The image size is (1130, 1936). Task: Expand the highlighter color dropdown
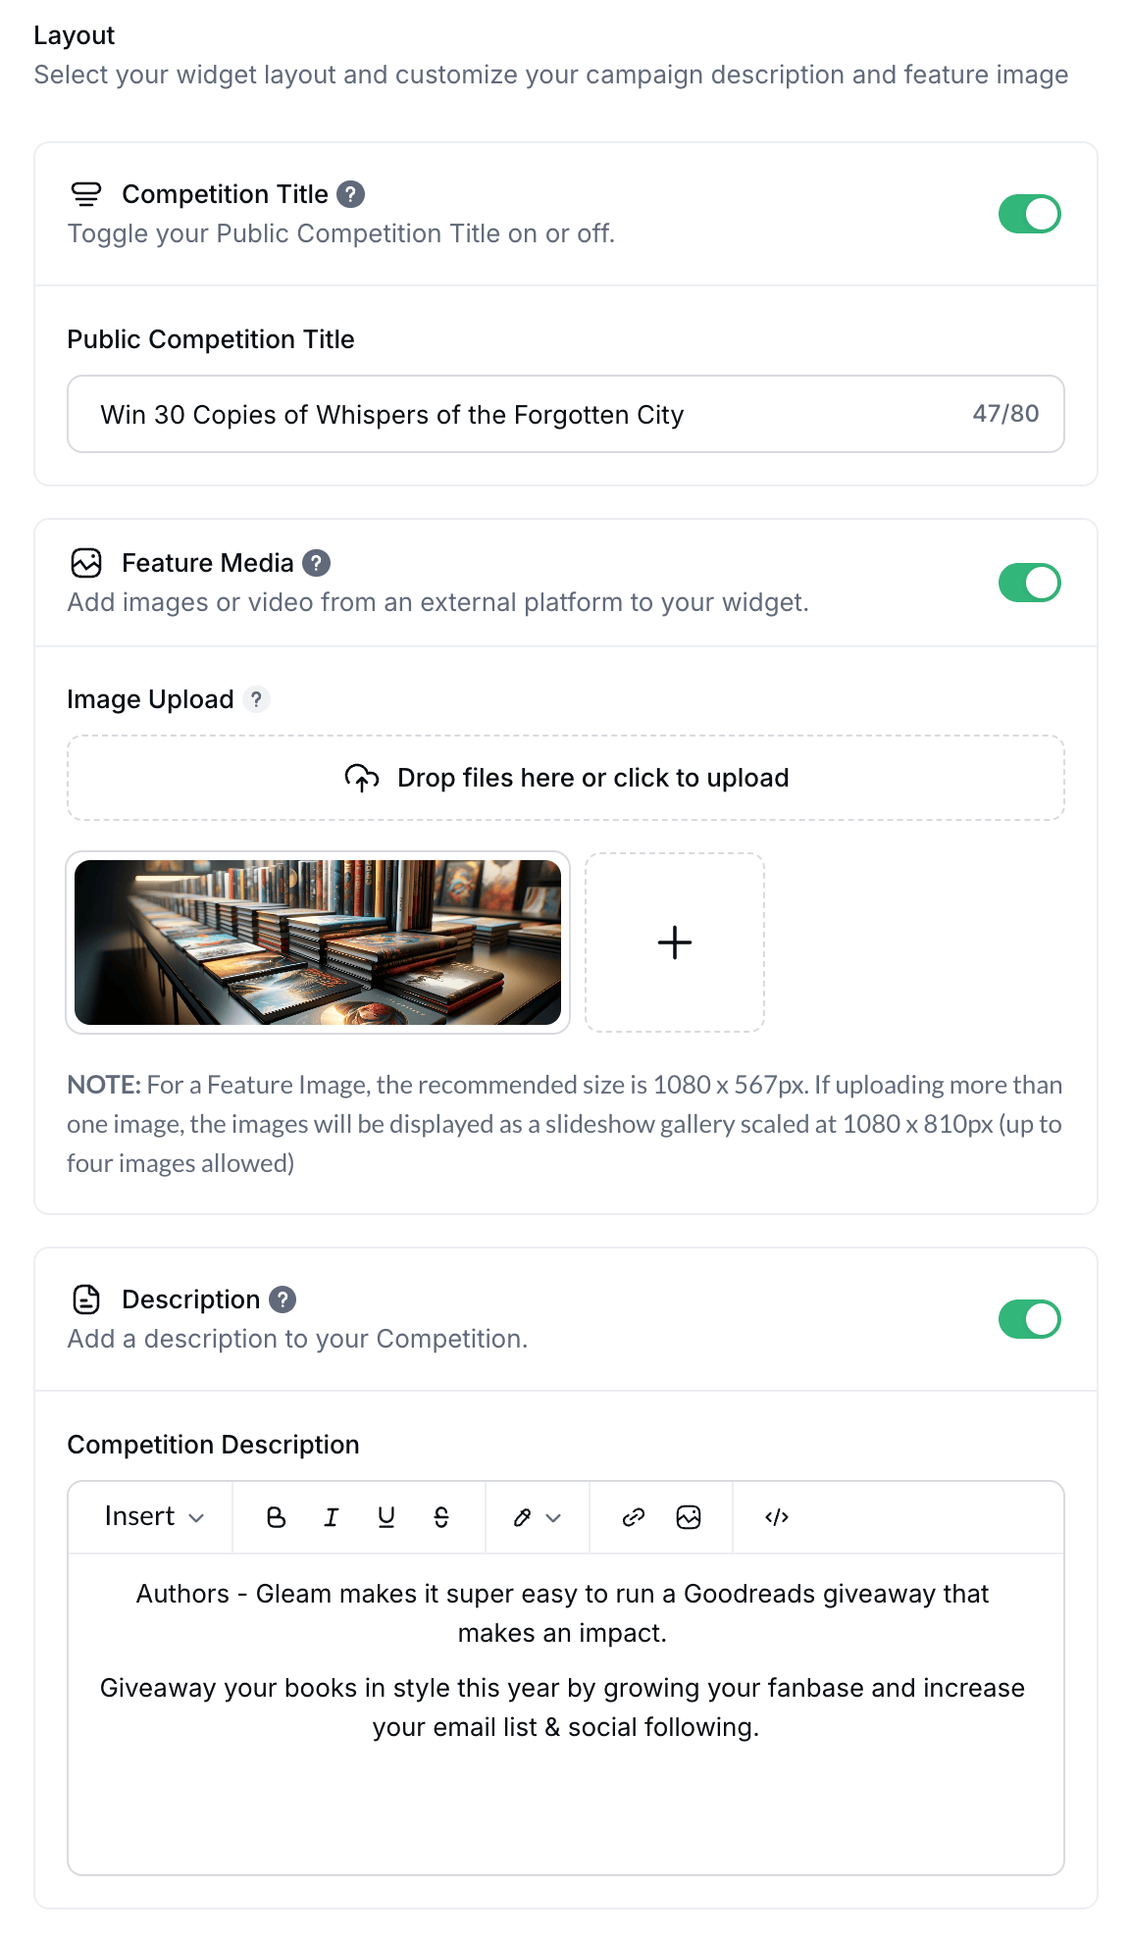537,1517
